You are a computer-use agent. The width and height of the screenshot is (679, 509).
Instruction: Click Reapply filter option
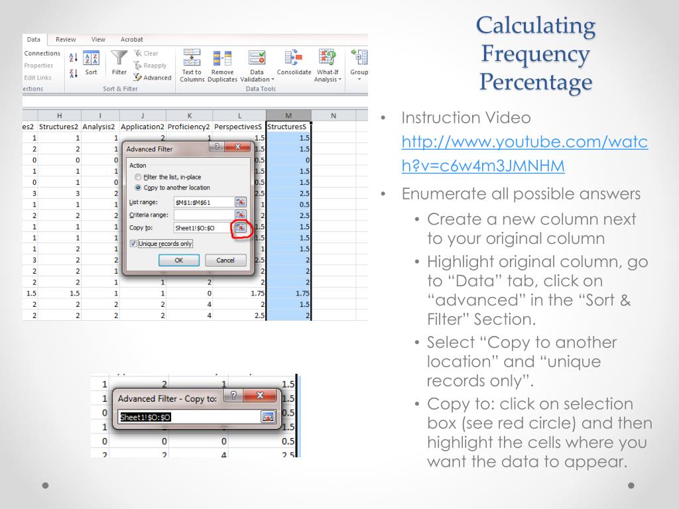150,66
